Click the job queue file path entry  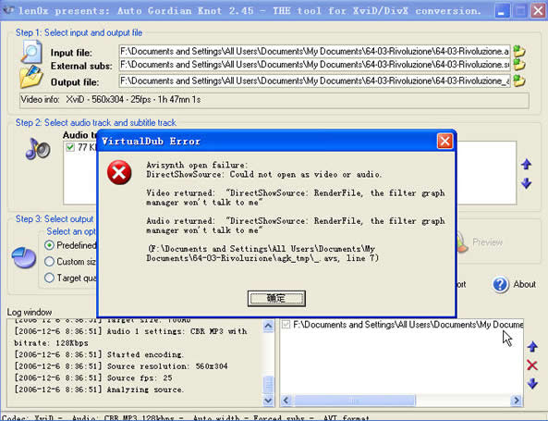pos(408,325)
